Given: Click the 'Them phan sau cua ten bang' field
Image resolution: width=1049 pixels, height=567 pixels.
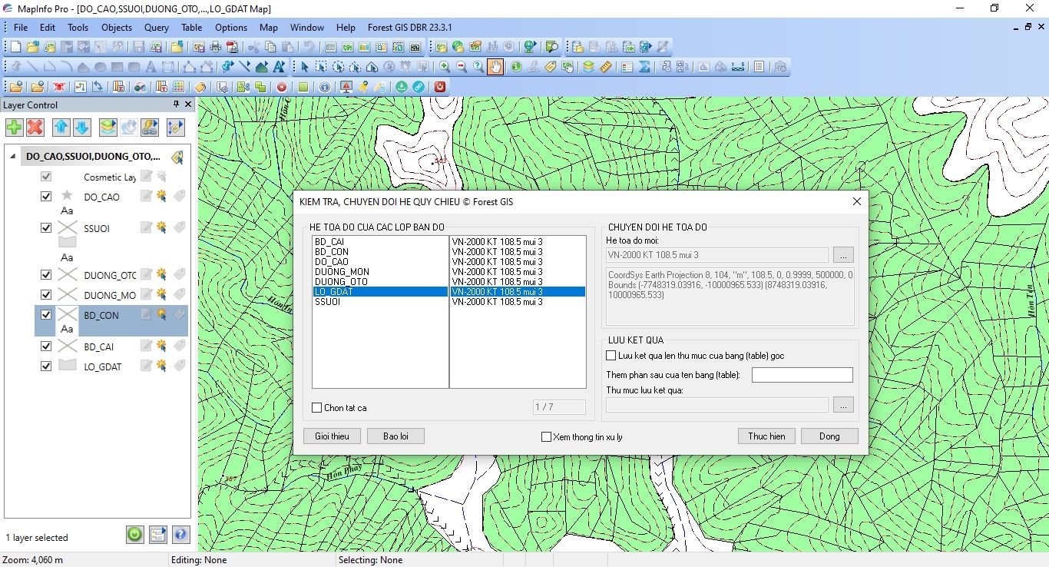Looking at the screenshot, I should click(802, 375).
